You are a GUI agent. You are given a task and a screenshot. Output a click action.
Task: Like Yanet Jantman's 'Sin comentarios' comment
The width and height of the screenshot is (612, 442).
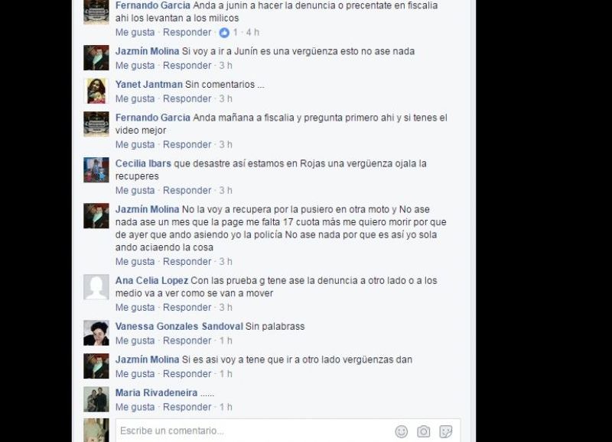coord(135,99)
